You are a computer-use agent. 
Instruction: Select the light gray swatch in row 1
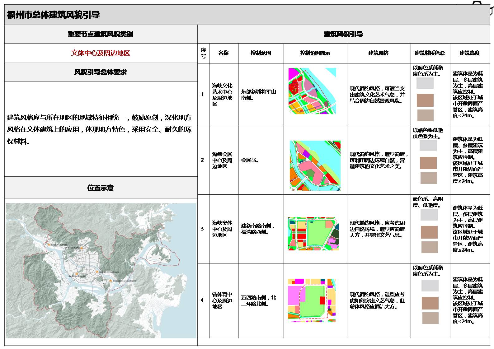425,83
